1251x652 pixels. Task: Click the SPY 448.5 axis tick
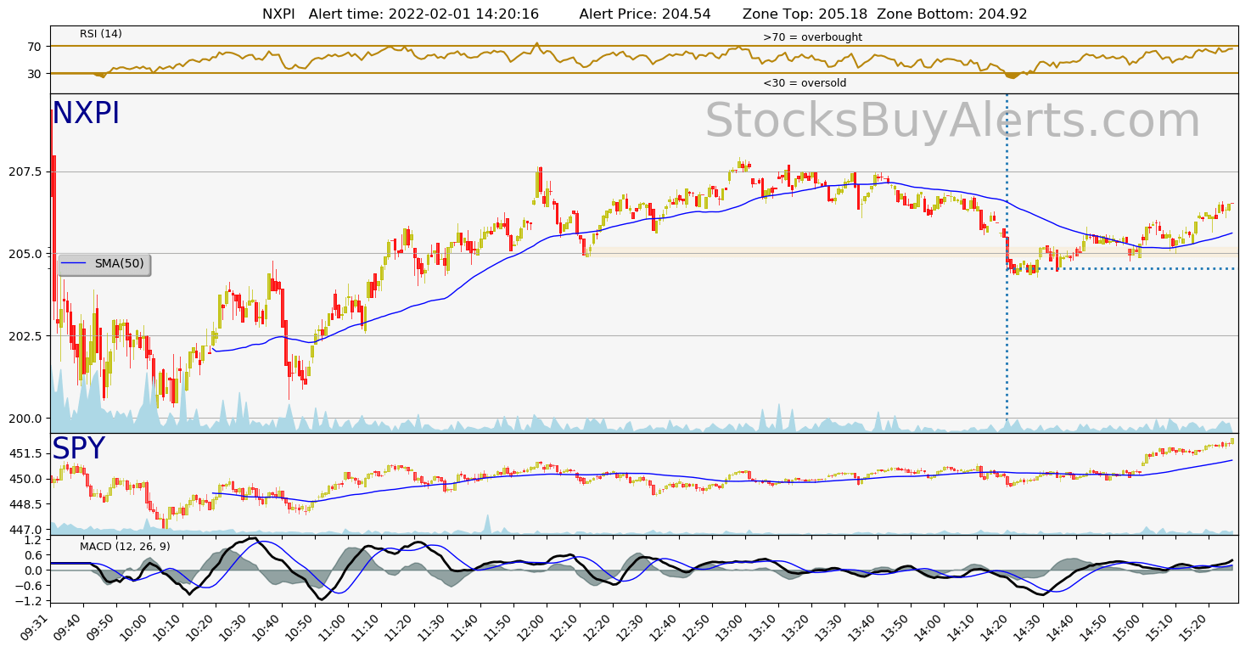click(25, 504)
